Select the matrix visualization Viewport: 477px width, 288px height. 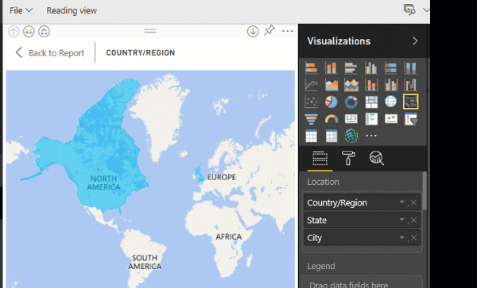click(331, 136)
